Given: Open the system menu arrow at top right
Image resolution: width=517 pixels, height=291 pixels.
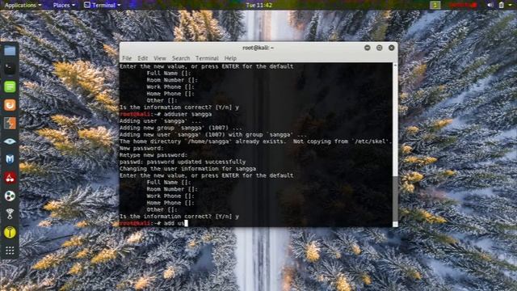Looking at the screenshot, I should (x=511, y=6).
